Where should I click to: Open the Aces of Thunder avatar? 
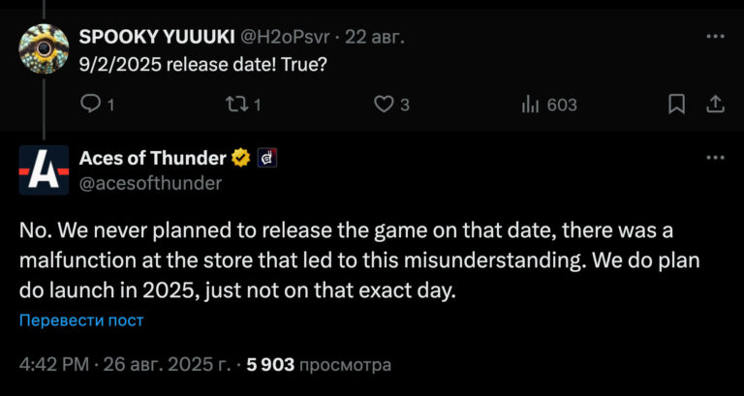point(44,169)
